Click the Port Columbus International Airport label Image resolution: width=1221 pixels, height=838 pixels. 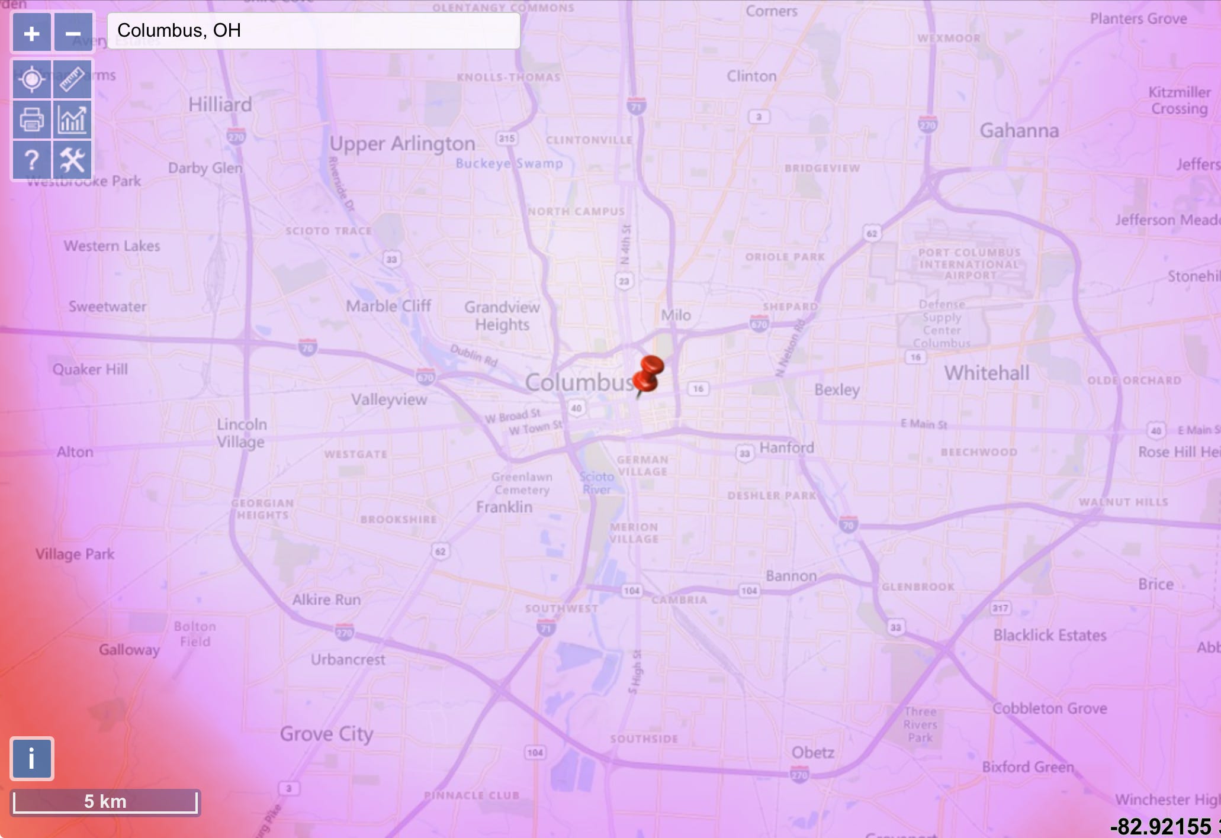tap(969, 264)
